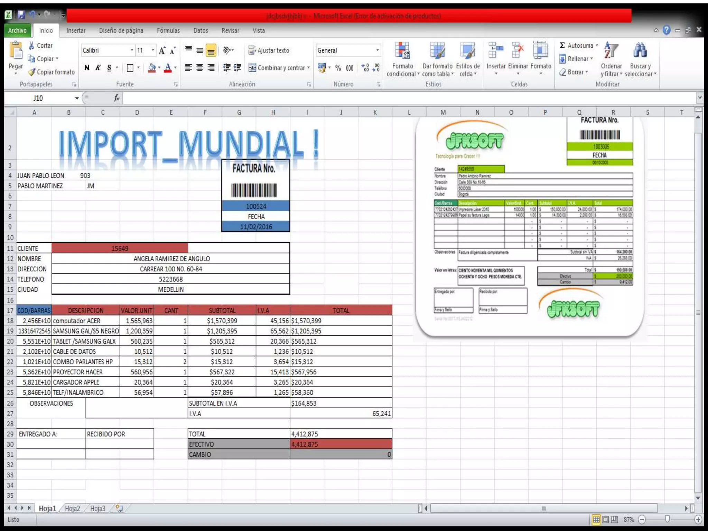Open the Fórmulas ribbon tab
The height and width of the screenshot is (531, 708).
(x=168, y=30)
